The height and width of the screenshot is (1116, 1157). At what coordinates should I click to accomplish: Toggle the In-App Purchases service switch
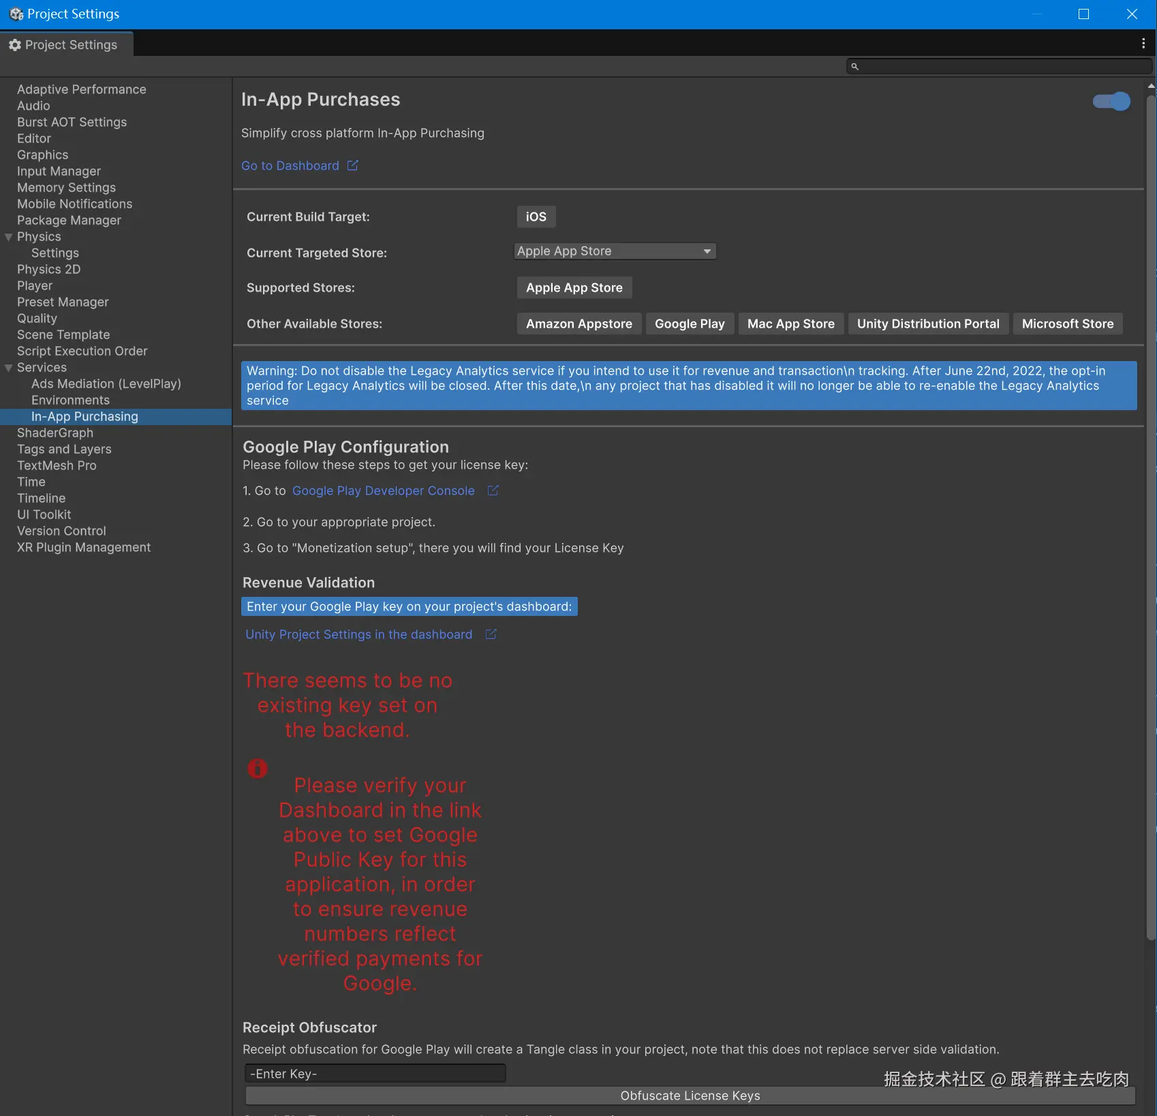1111,102
